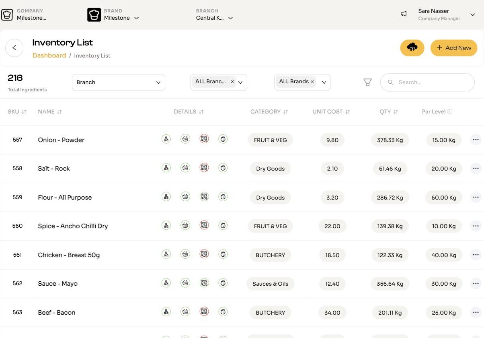The height and width of the screenshot is (338, 484).
Task: Click the Add New button
Action: click(x=454, y=48)
